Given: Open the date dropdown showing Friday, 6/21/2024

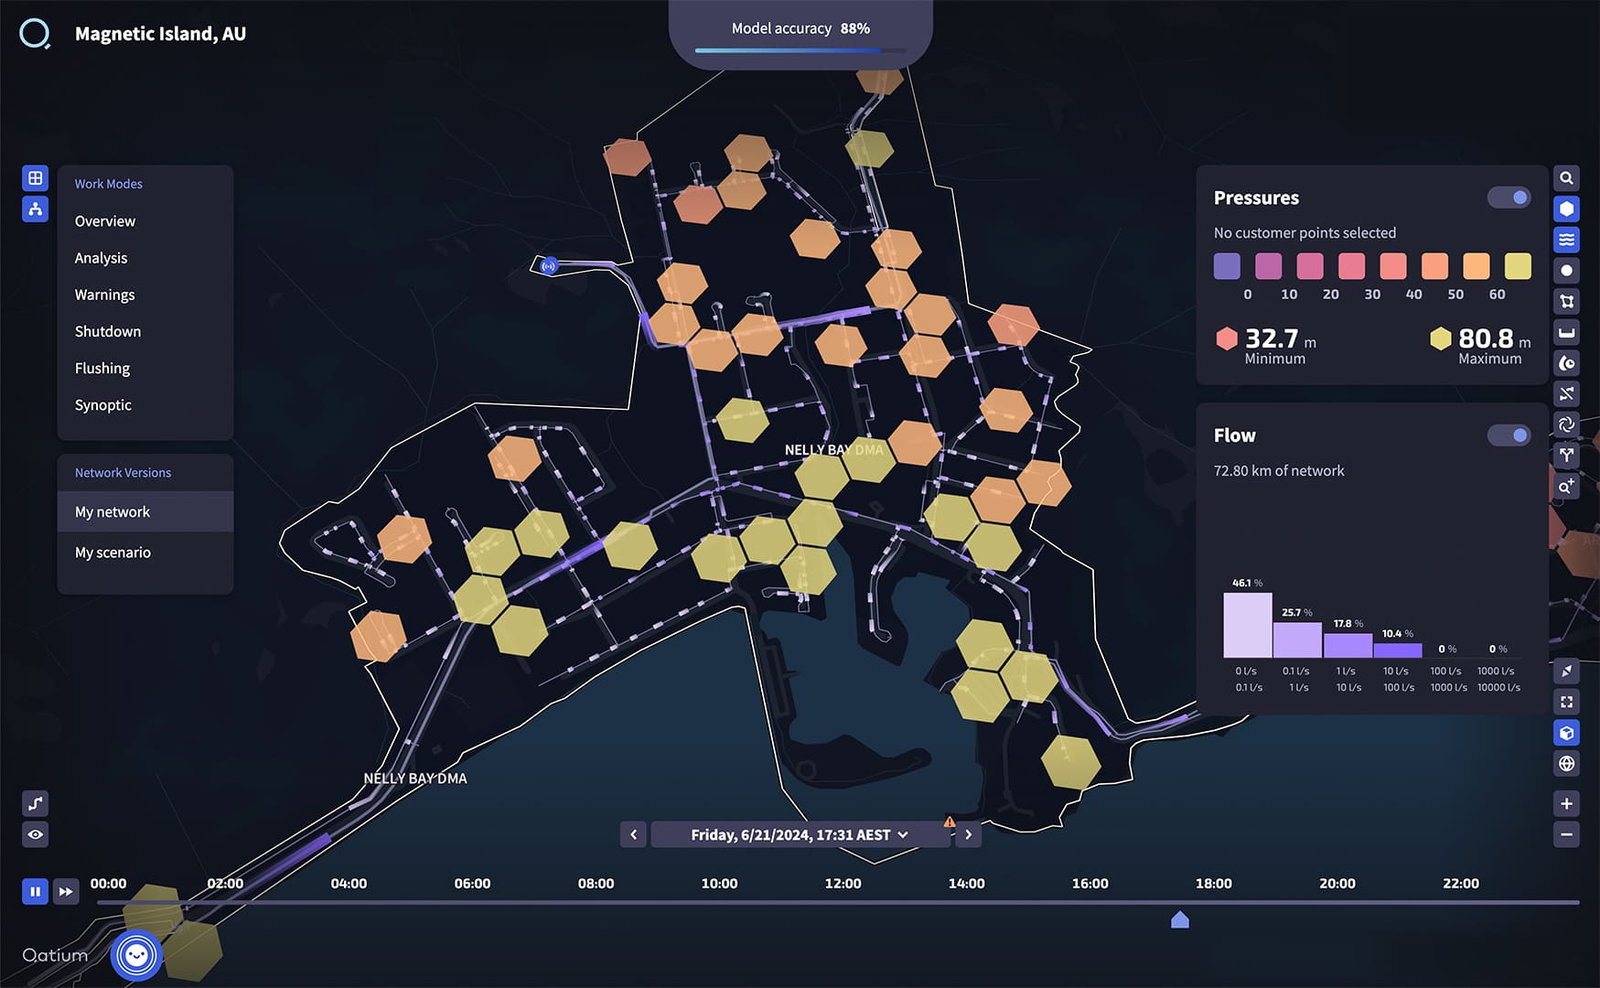Looking at the screenshot, I should click(x=799, y=834).
